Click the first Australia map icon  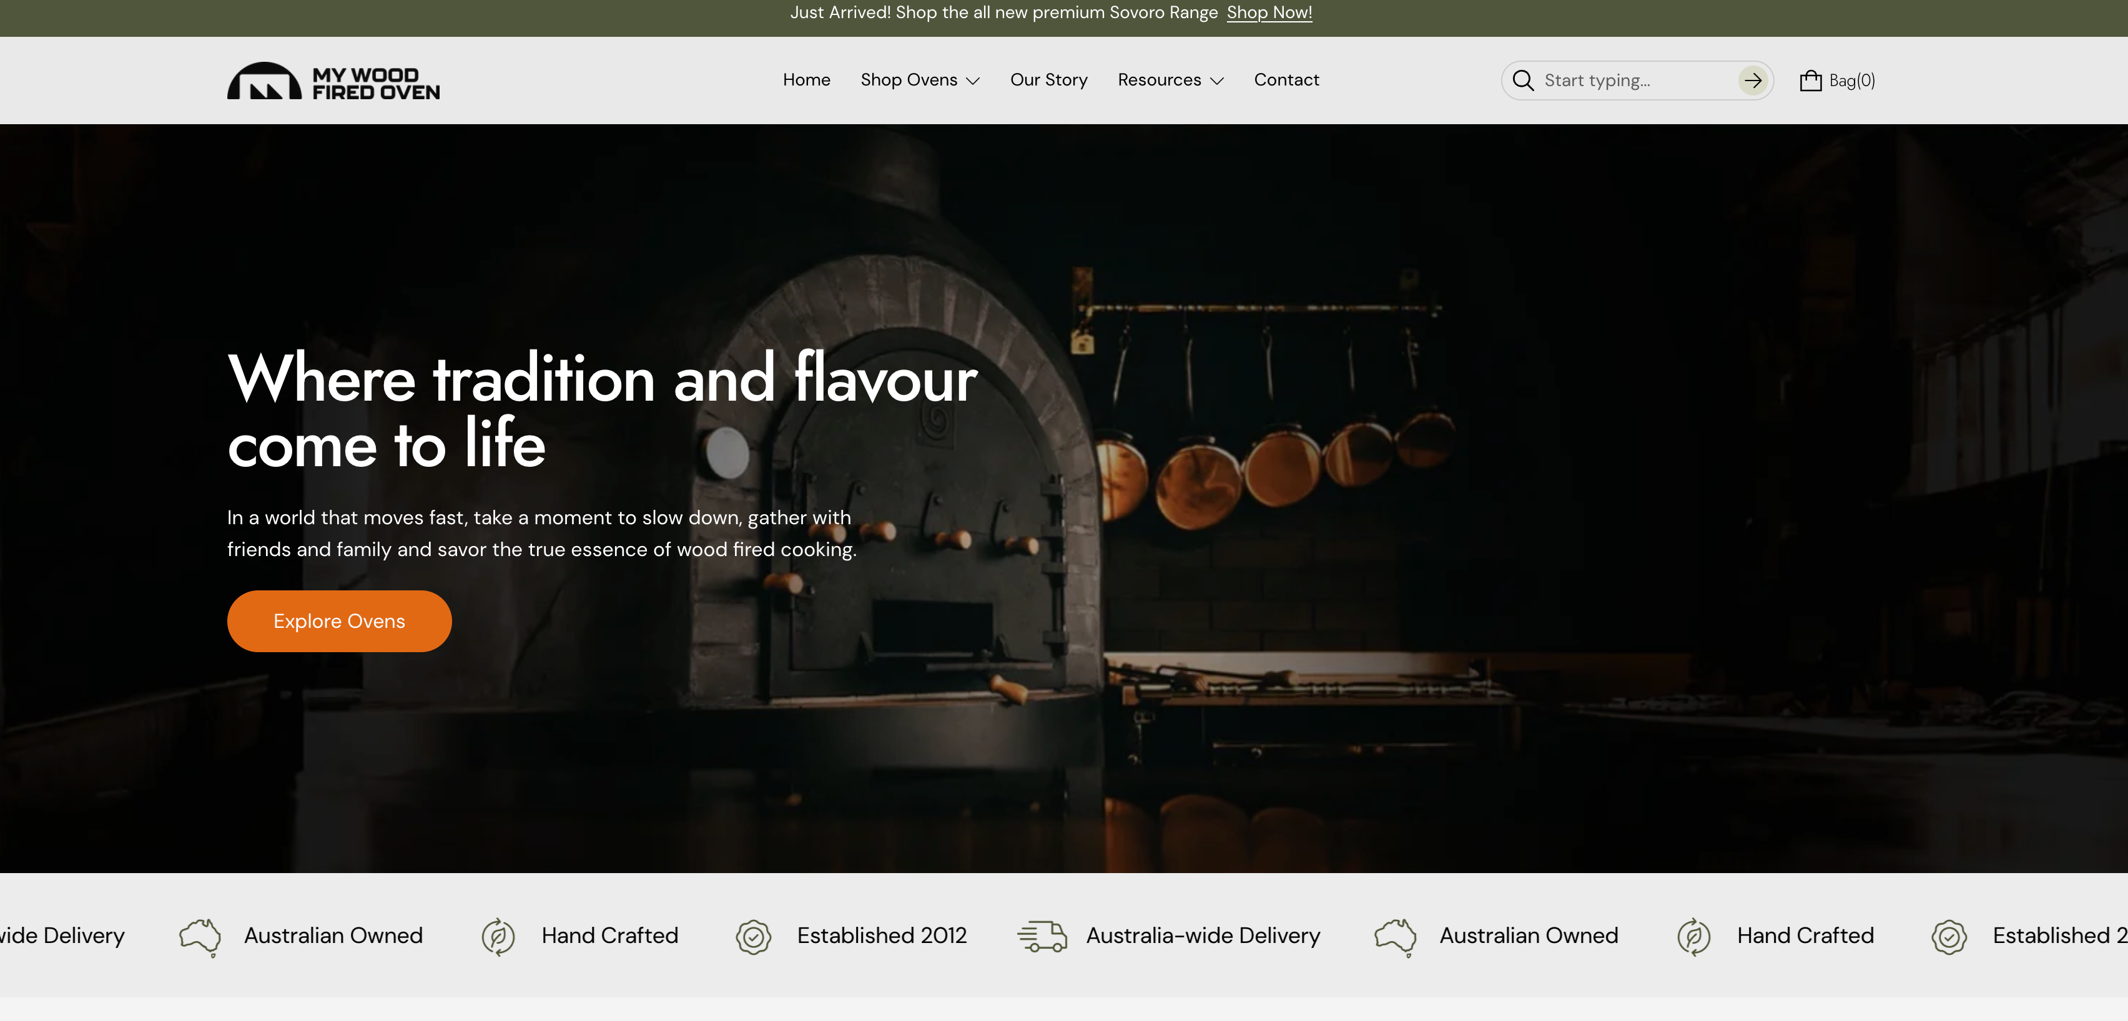200,937
